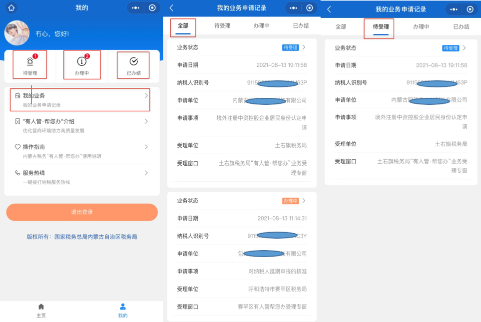This screenshot has height=322, width=481.
Task: Click blue 待受理 status tag in middle screen
Action: [290, 47]
